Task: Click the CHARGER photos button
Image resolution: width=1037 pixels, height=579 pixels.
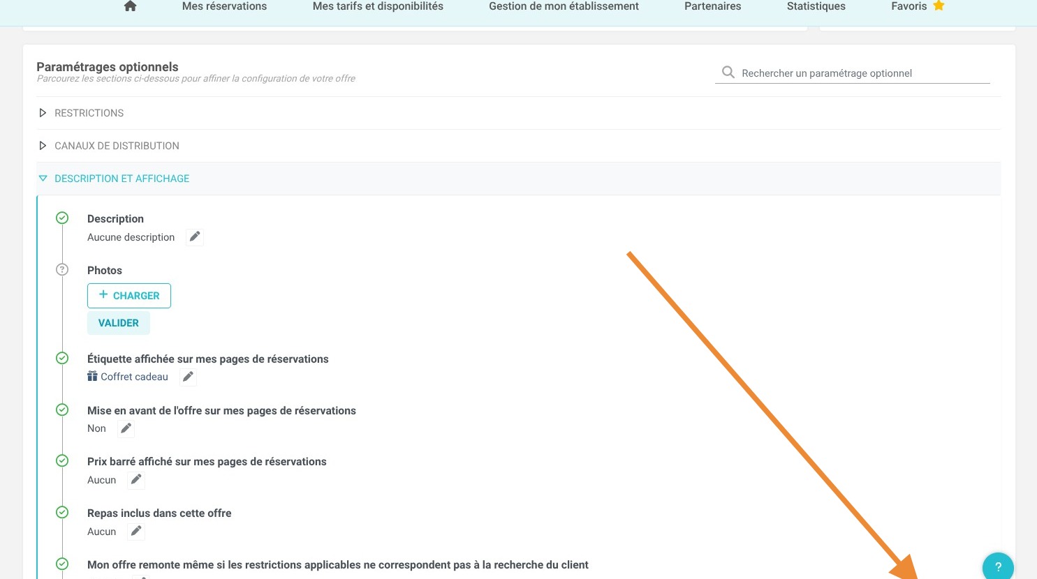Action: coord(129,296)
